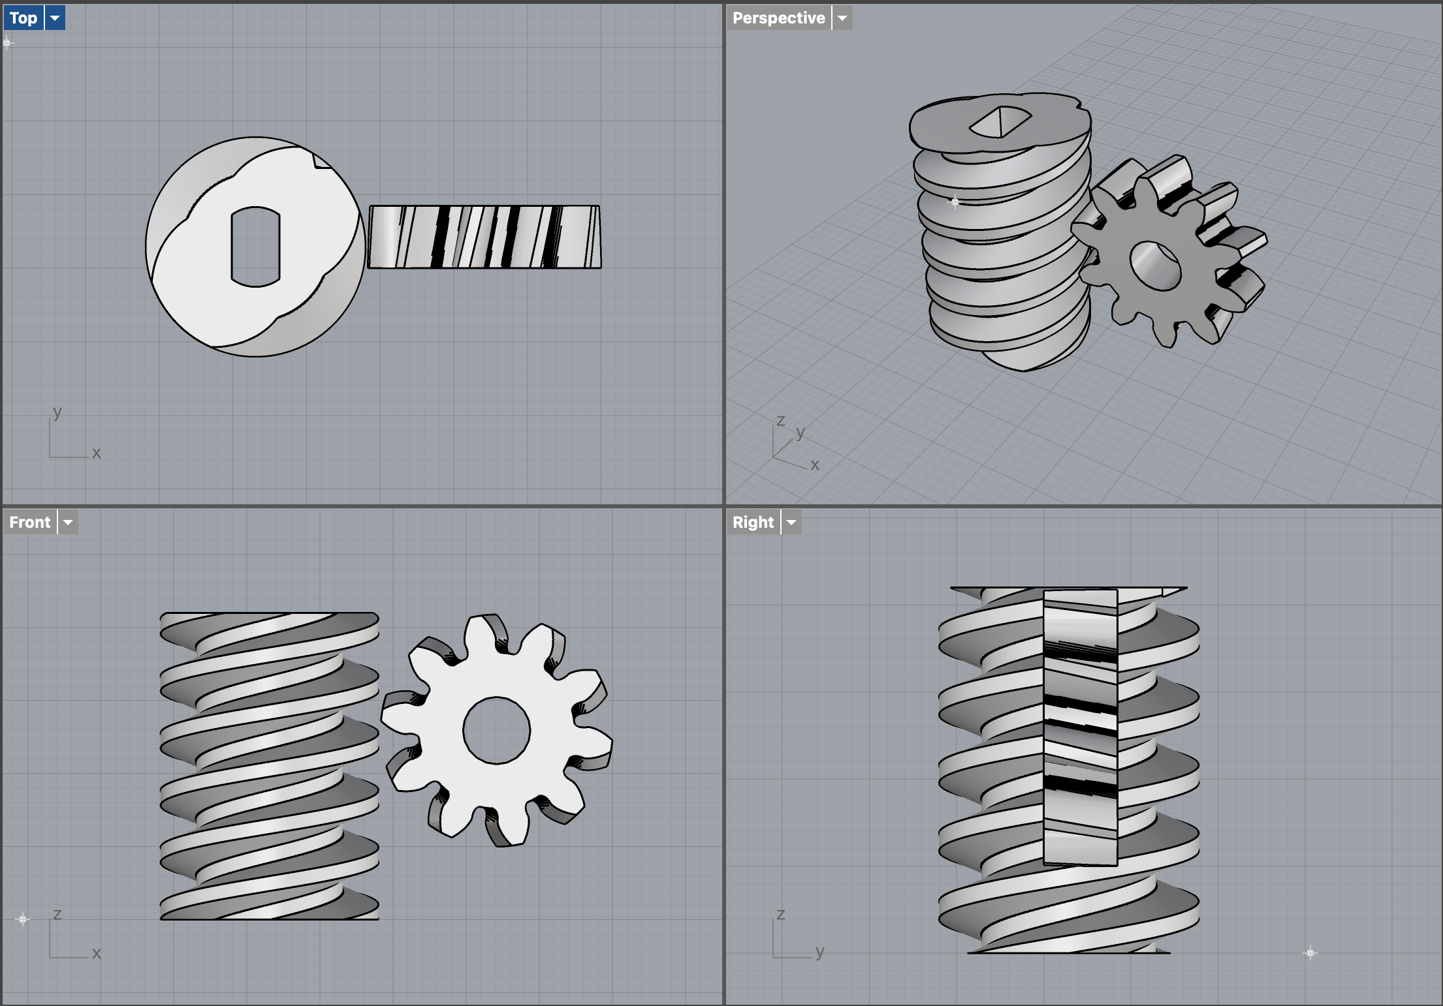Select the edge-on spur gear in Top viewport
1443x1006 pixels.
tap(483, 237)
